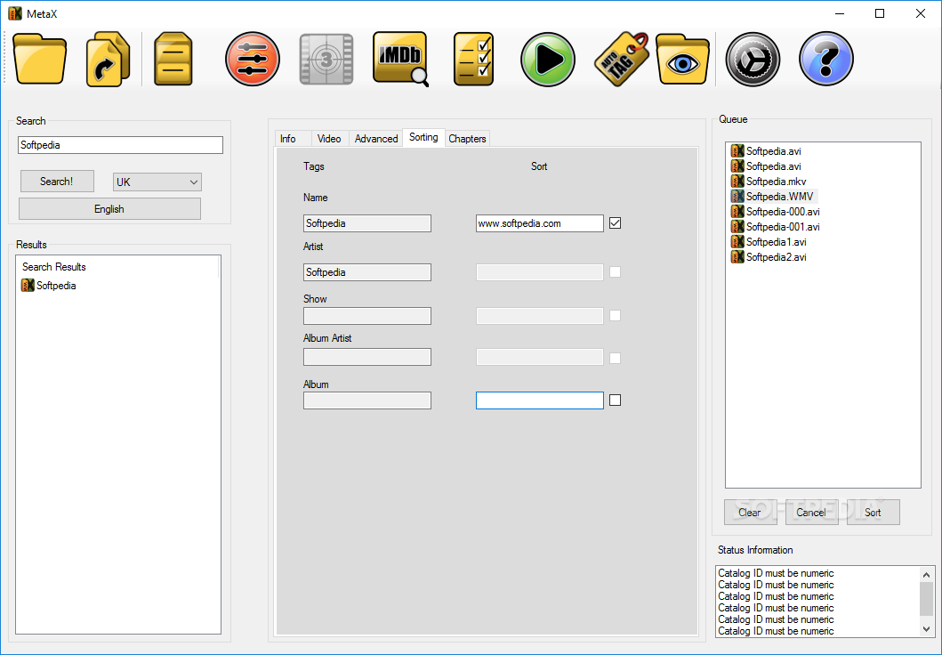Toggle the Artist sort checkbox

click(616, 271)
